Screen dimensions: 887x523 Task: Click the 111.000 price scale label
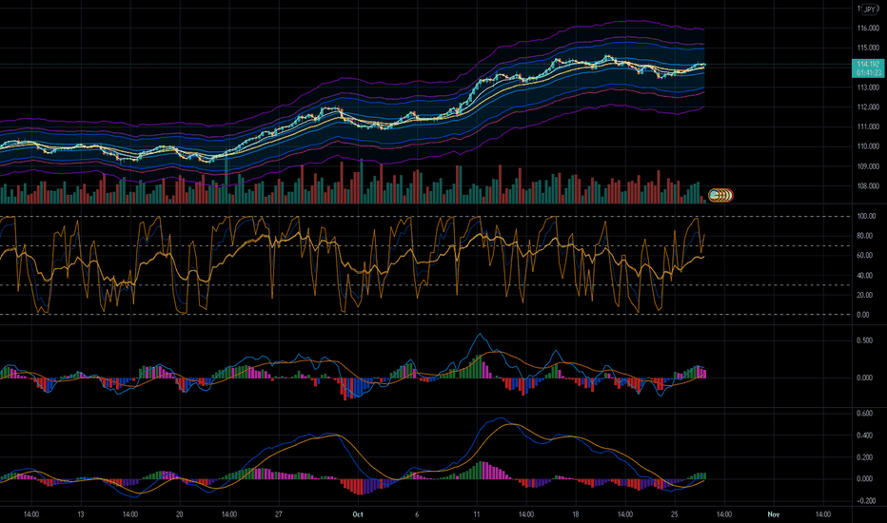[x=868, y=126]
